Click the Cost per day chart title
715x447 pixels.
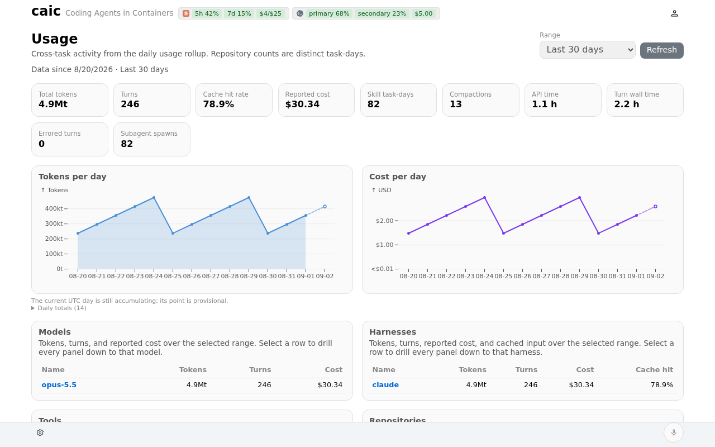coord(398,177)
